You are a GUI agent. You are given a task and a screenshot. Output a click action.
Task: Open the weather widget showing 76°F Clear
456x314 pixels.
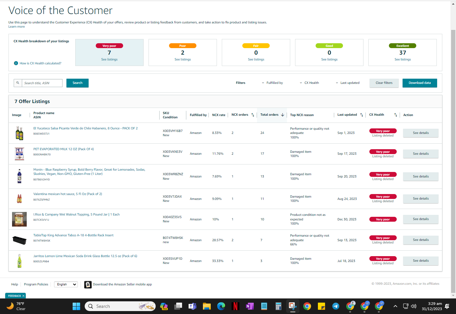coord(16,306)
